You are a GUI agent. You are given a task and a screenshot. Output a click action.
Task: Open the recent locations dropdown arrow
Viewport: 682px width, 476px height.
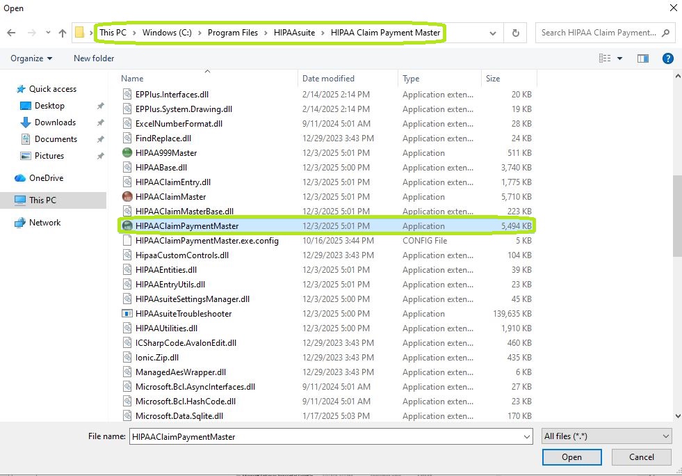point(48,33)
